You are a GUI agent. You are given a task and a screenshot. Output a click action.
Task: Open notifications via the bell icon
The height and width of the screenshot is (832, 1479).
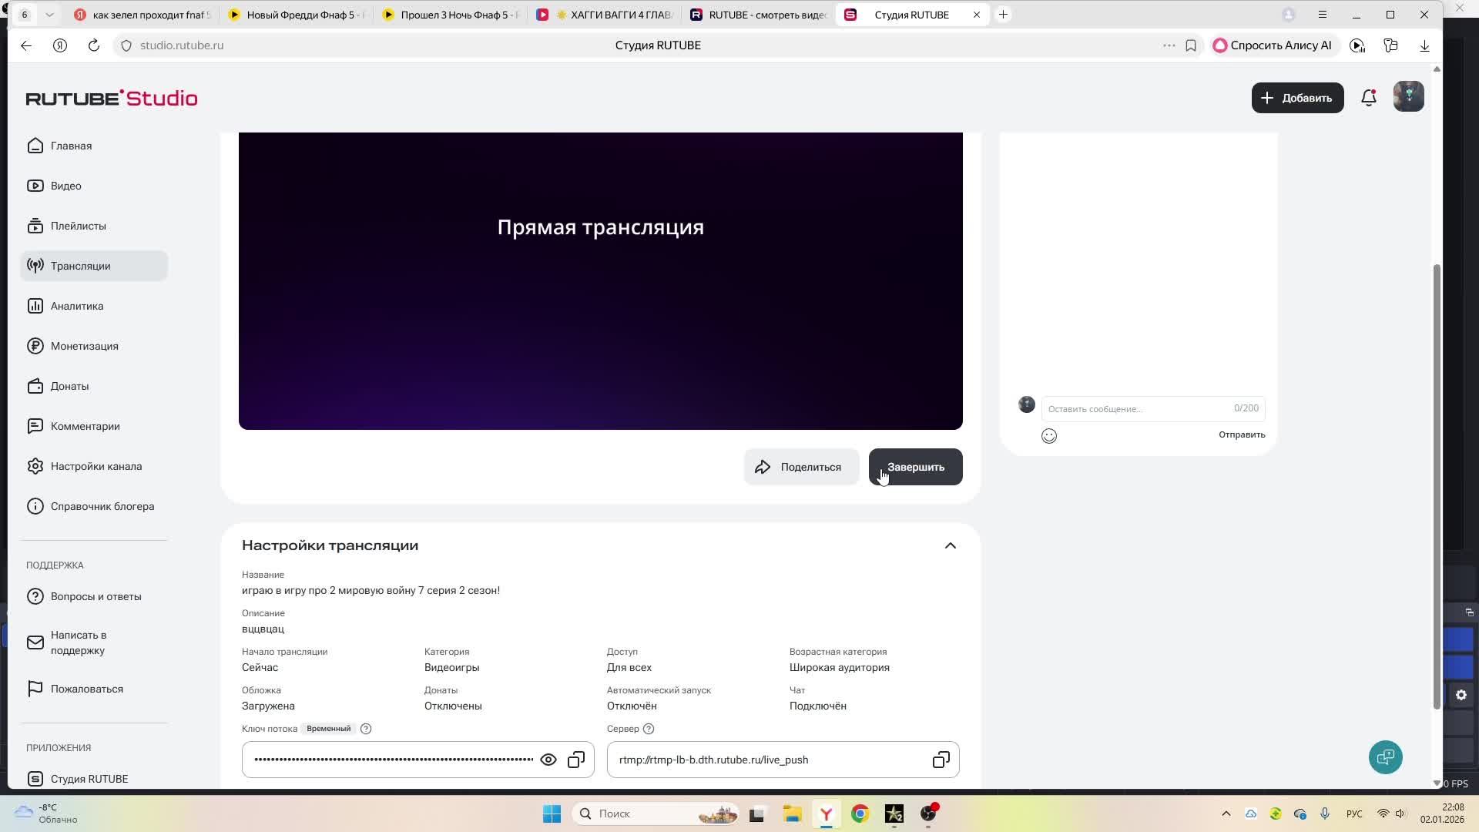[x=1369, y=98]
